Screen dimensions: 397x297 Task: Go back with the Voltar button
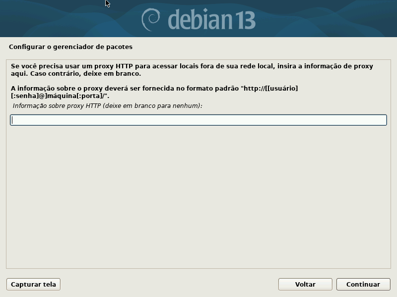point(305,284)
